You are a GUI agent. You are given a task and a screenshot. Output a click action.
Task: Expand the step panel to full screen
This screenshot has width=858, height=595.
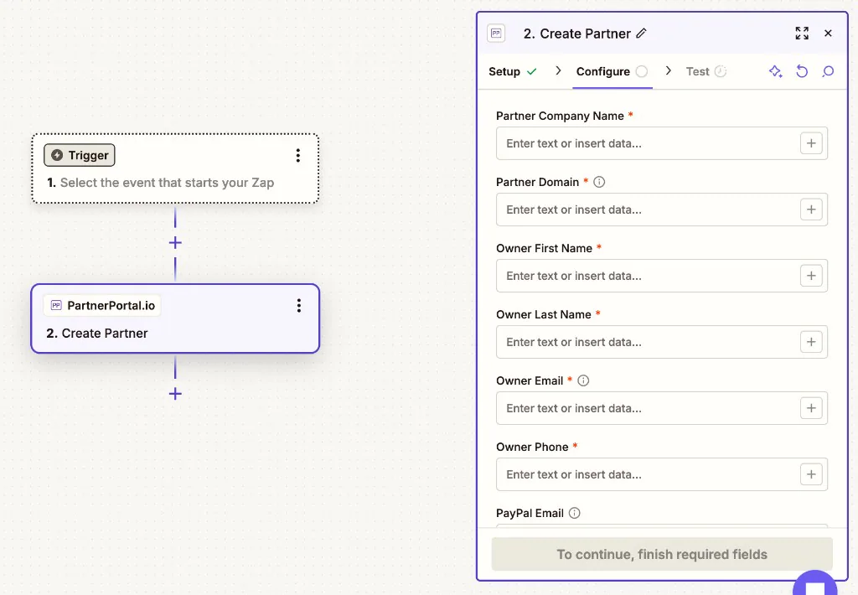coord(802,34)
